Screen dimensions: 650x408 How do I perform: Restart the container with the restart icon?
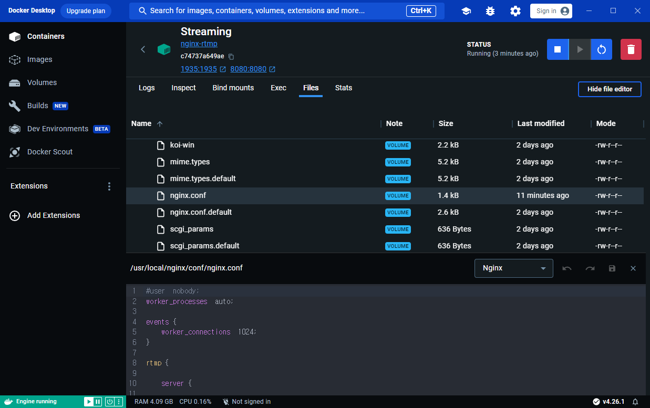(602, 49)
